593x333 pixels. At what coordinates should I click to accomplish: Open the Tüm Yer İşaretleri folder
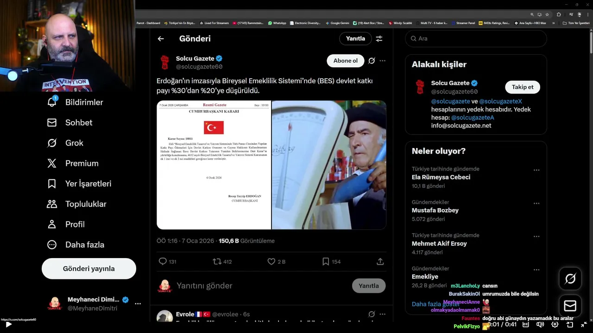[x=576, y=23]
